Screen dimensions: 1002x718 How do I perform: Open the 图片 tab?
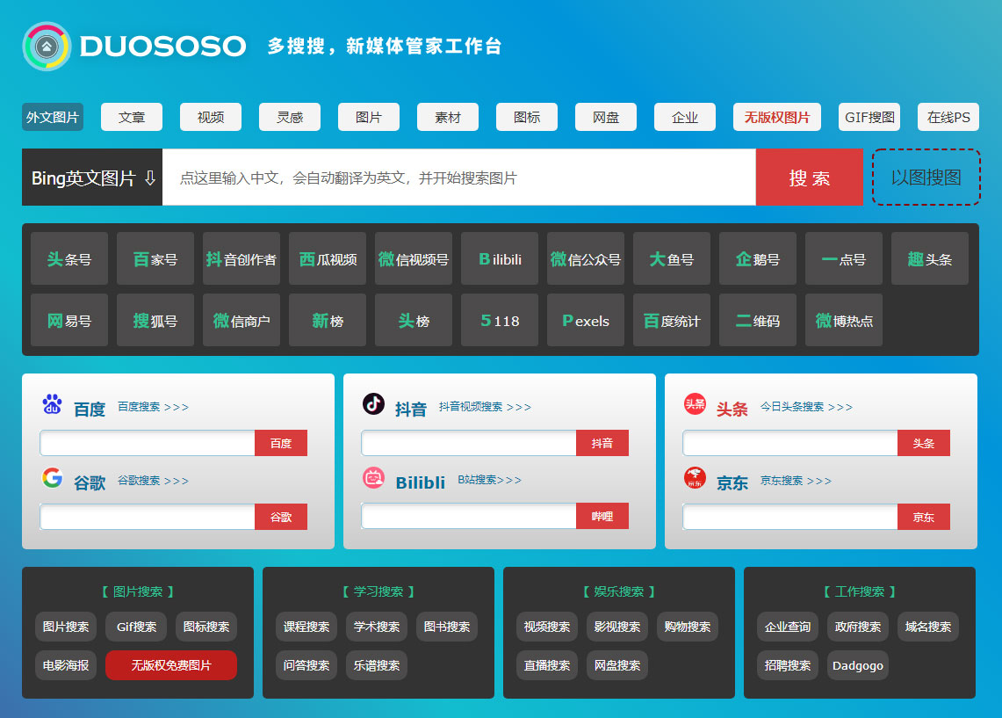tap(369, 117)
